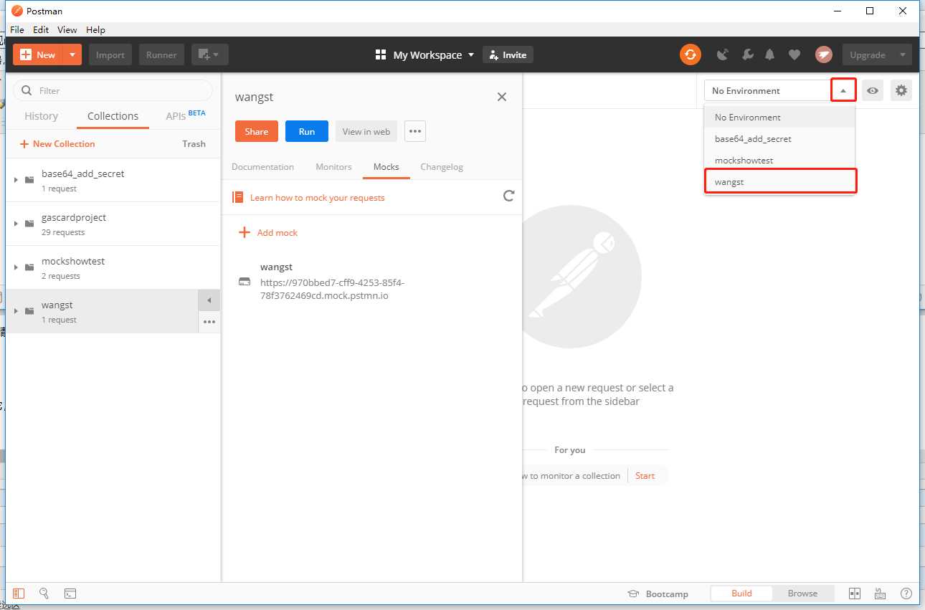Viewport: 925px width, 610px height.
Task: Switch to Browse mode
Action: (x=802, y=594)
